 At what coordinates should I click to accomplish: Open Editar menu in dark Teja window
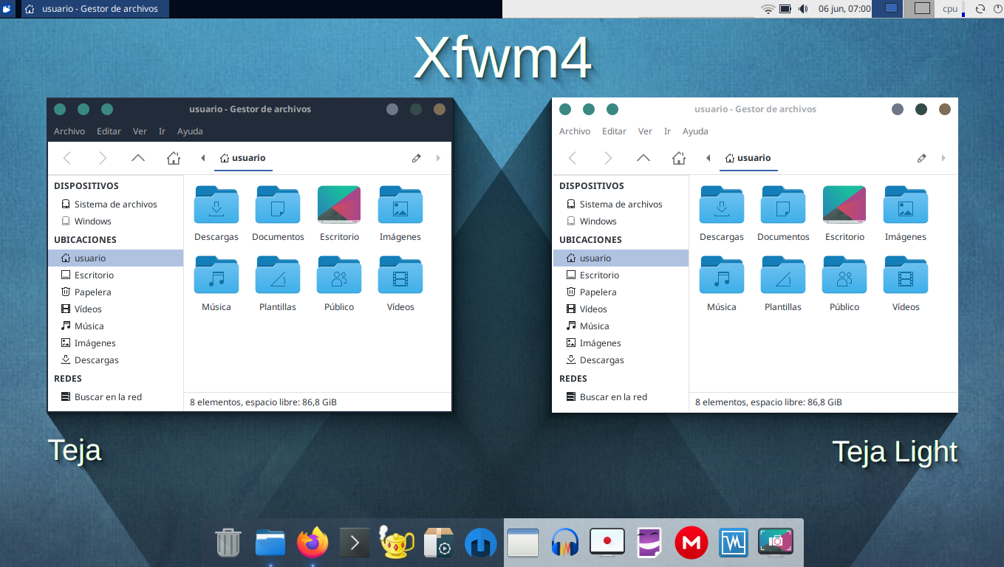click(109, 131)
